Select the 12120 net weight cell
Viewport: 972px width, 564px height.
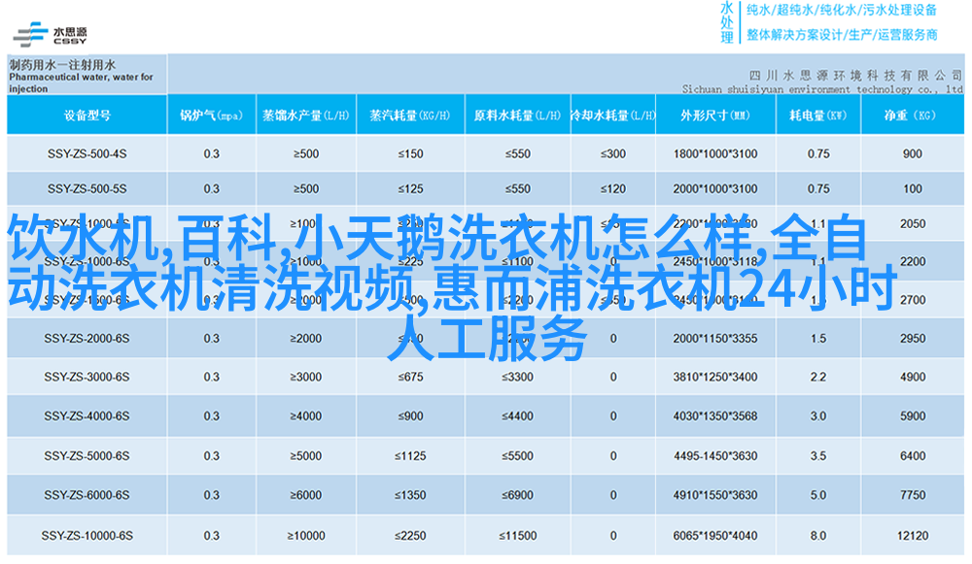(912, 535)
